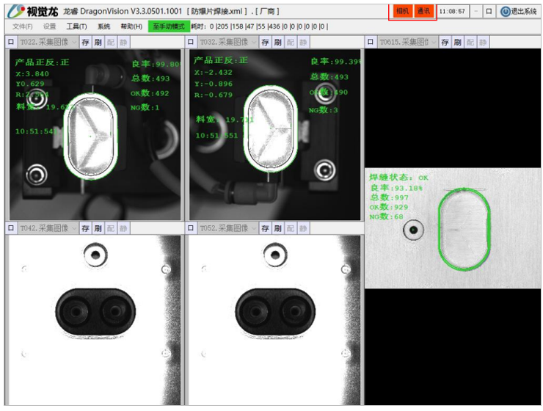Click 刷 refresh icon in T0615 panel

coord(457,43)
